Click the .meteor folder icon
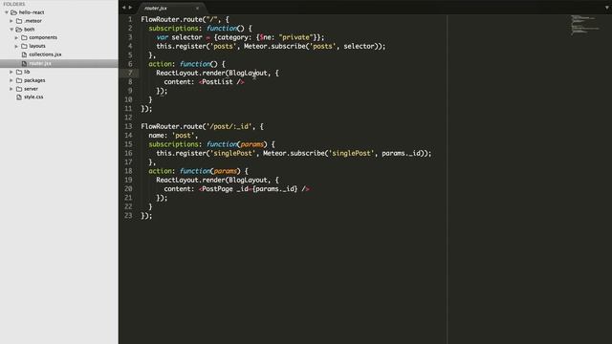 click(x=19, y=21)
